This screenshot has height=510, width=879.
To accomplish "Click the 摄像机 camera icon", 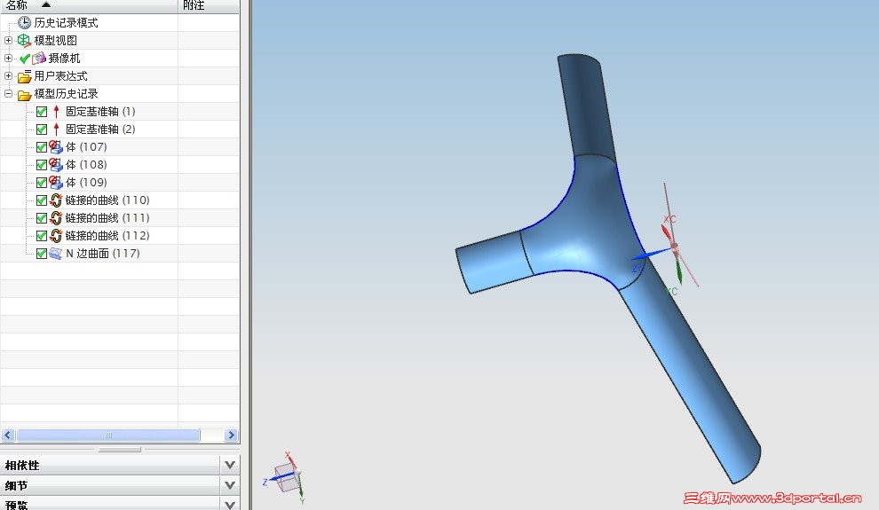I will click(39, 59).
